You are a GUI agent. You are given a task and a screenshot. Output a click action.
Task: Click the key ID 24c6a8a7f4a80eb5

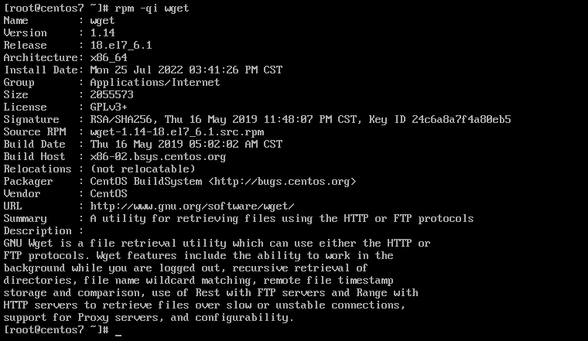point(461,120)
